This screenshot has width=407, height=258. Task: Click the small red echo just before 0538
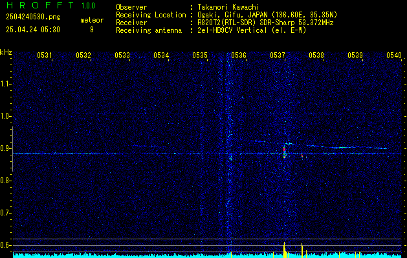pyautogui.click(x=302, y=155)
